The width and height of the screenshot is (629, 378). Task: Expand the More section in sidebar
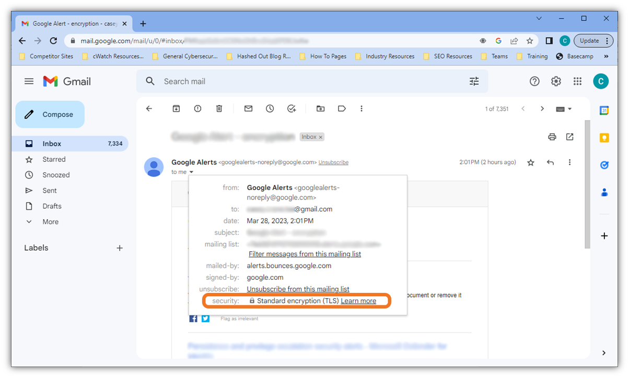[x=50, y=221]
